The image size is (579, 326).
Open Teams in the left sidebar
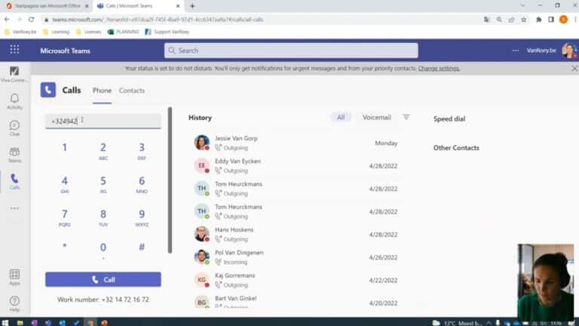tap(14, 155)
